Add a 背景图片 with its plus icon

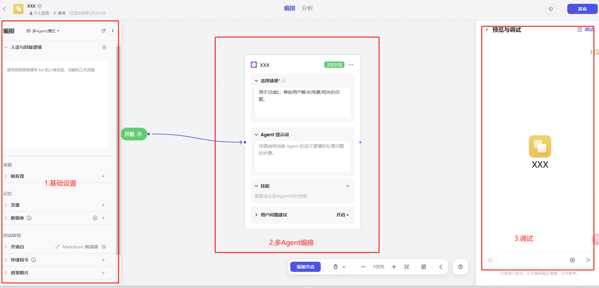tap(103, 273)
